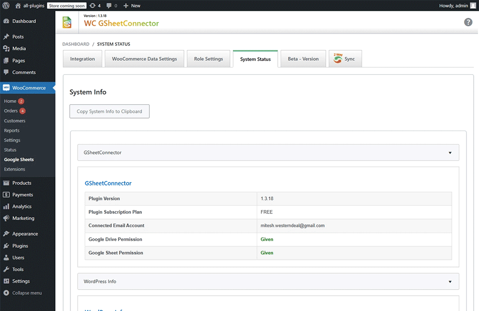Collapse the GSheetConnector section arrow

tap(450, 153)
